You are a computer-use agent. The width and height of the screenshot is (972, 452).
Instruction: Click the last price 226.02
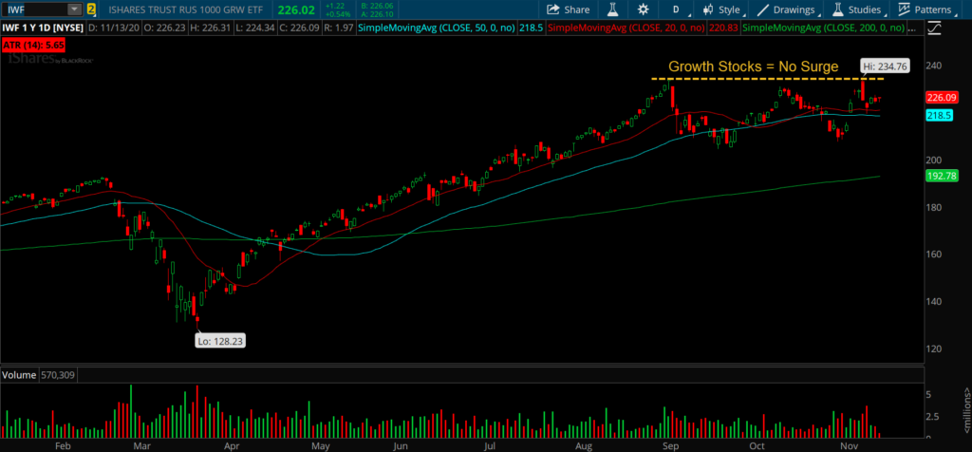[296, 9]
